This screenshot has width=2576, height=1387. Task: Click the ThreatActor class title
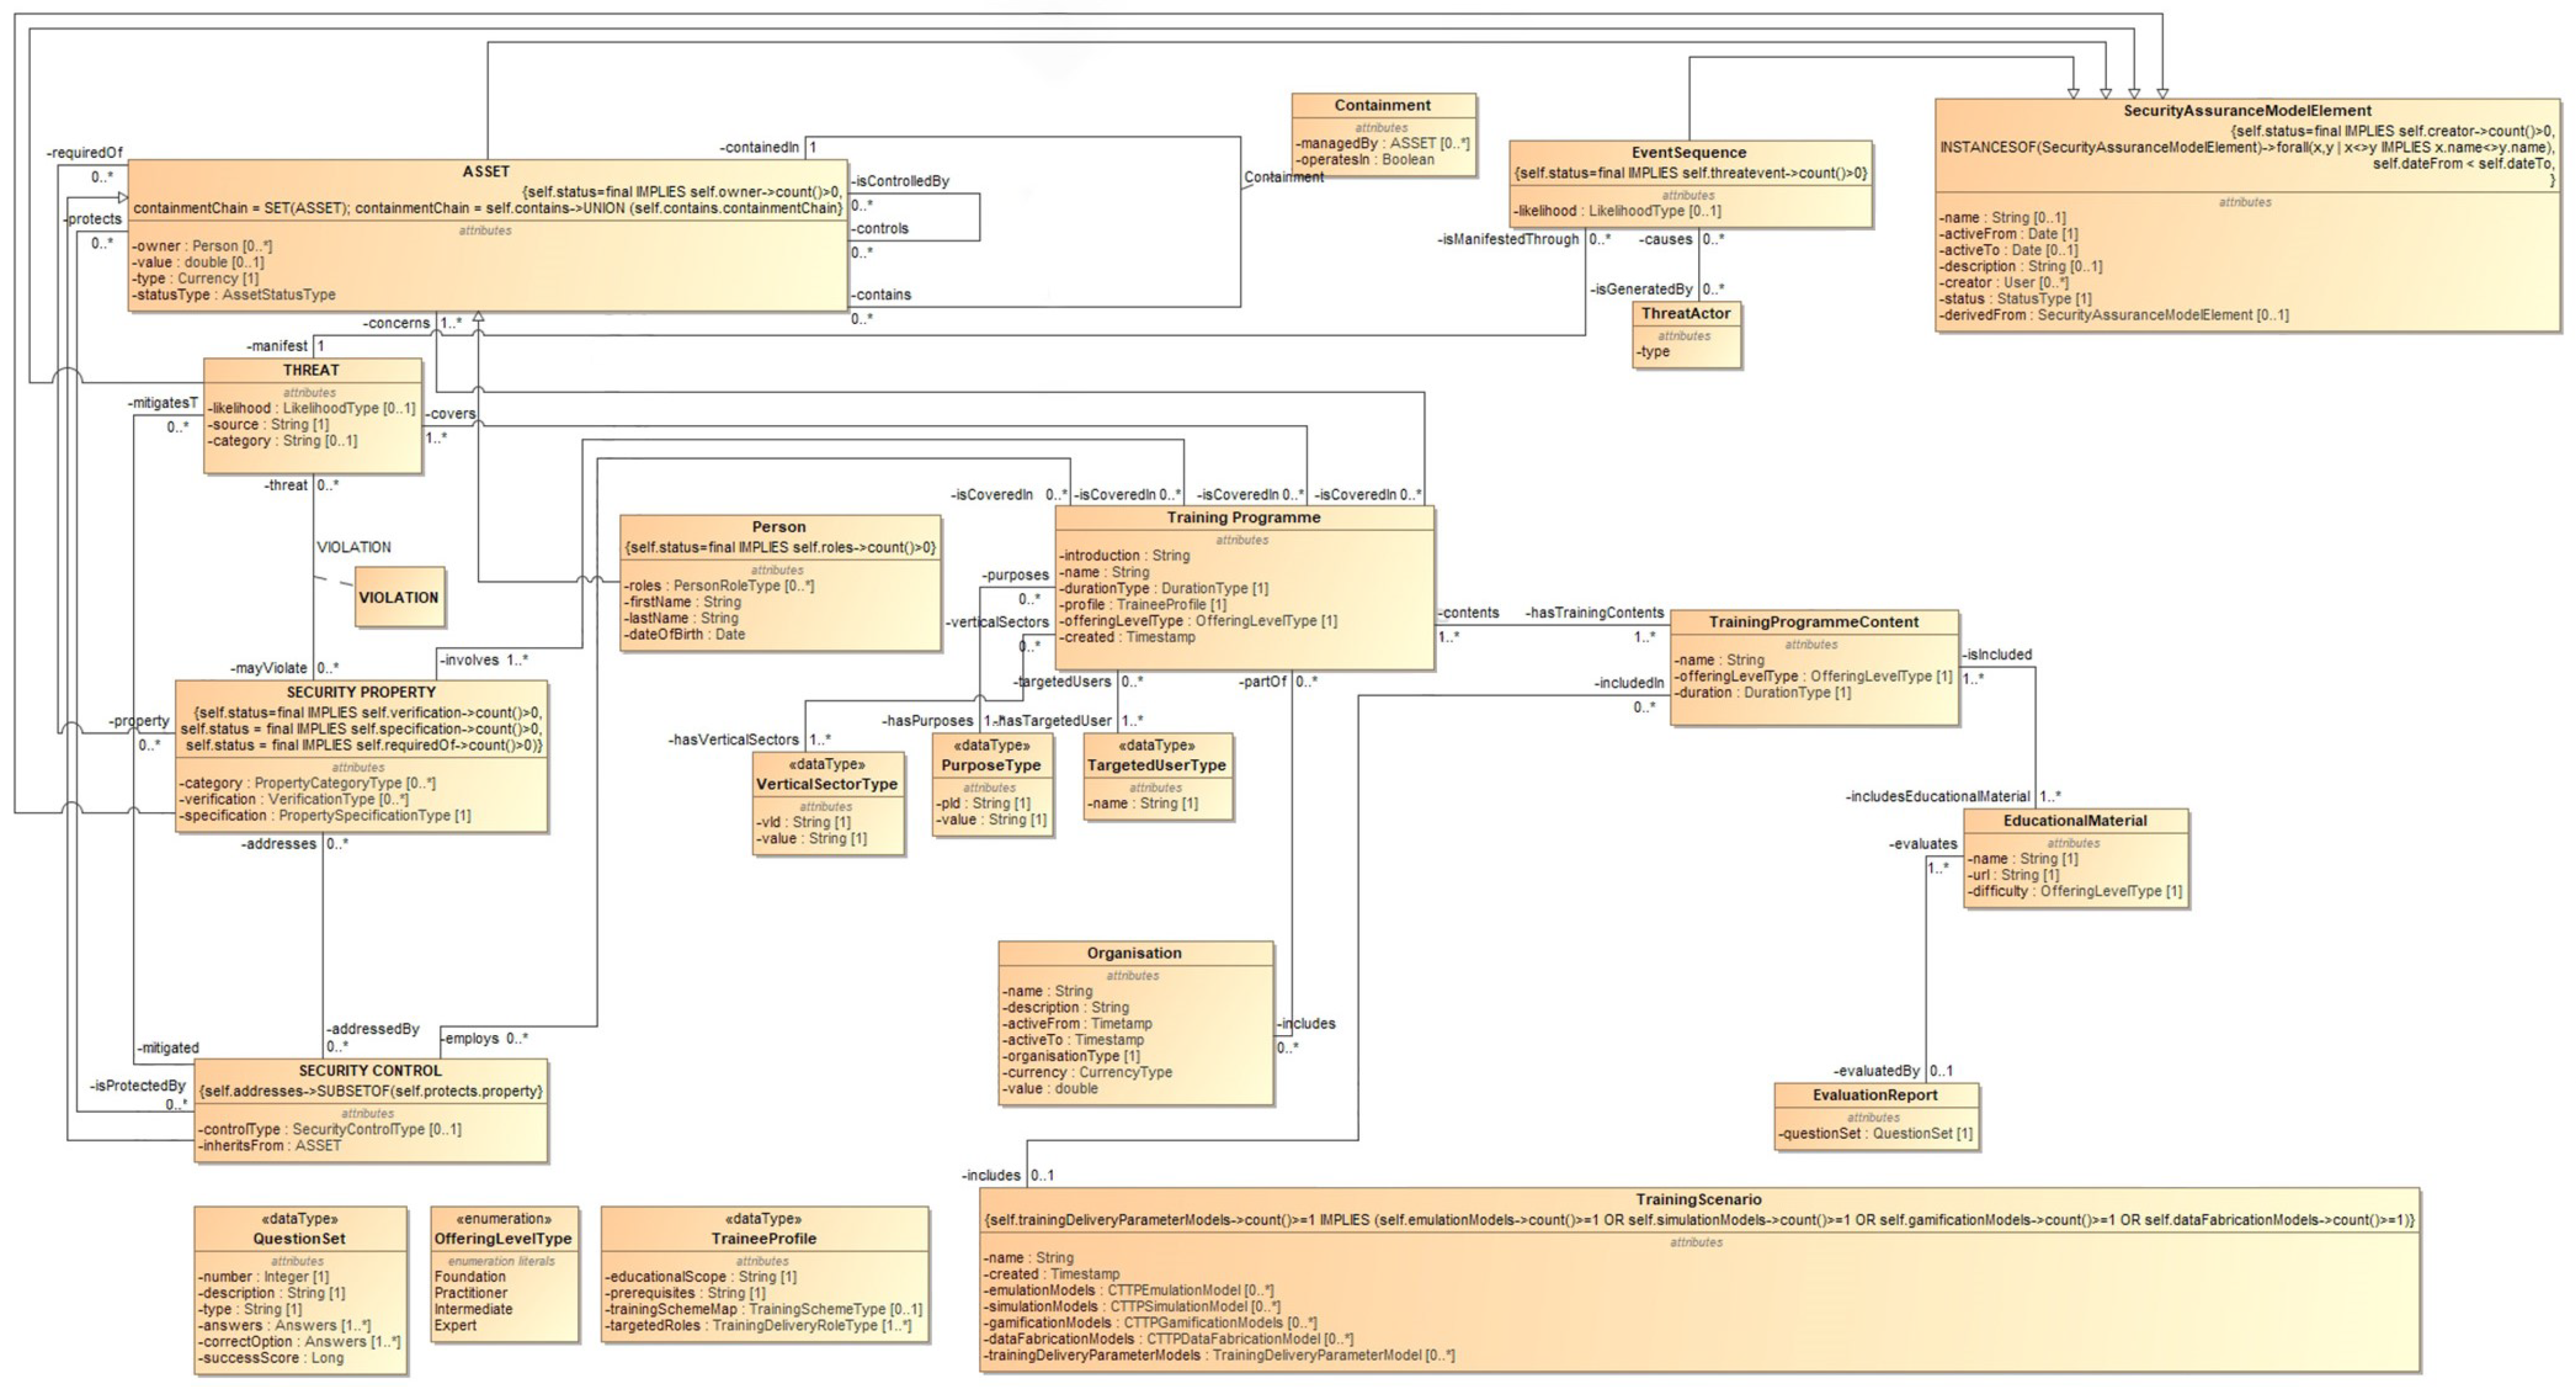point(1685,313)
